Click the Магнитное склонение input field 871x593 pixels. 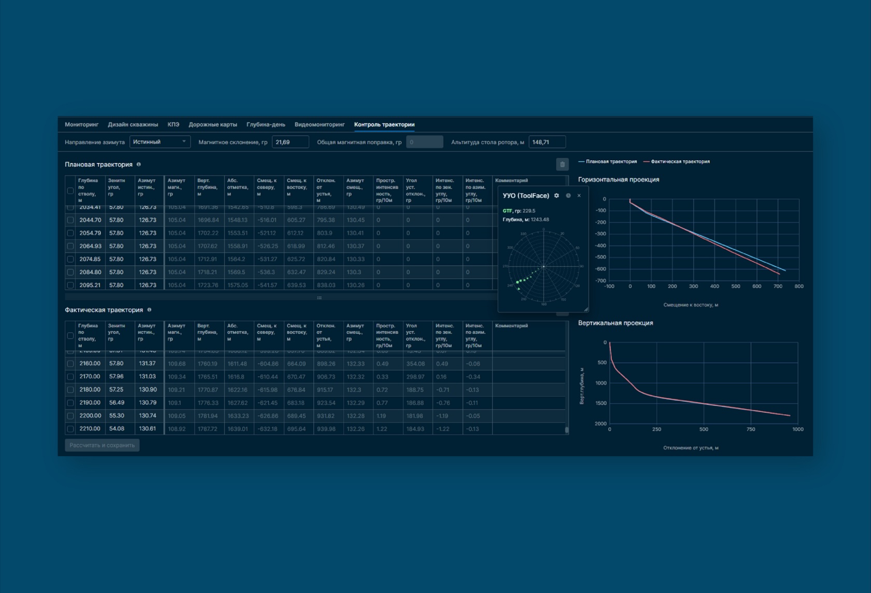290,142
